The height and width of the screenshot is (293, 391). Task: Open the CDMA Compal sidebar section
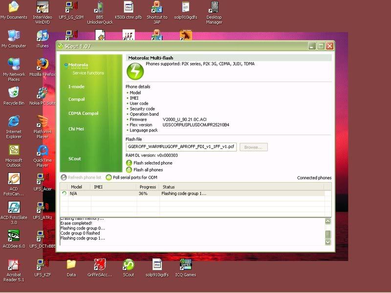pyautogui.click(x=83, y=113)
